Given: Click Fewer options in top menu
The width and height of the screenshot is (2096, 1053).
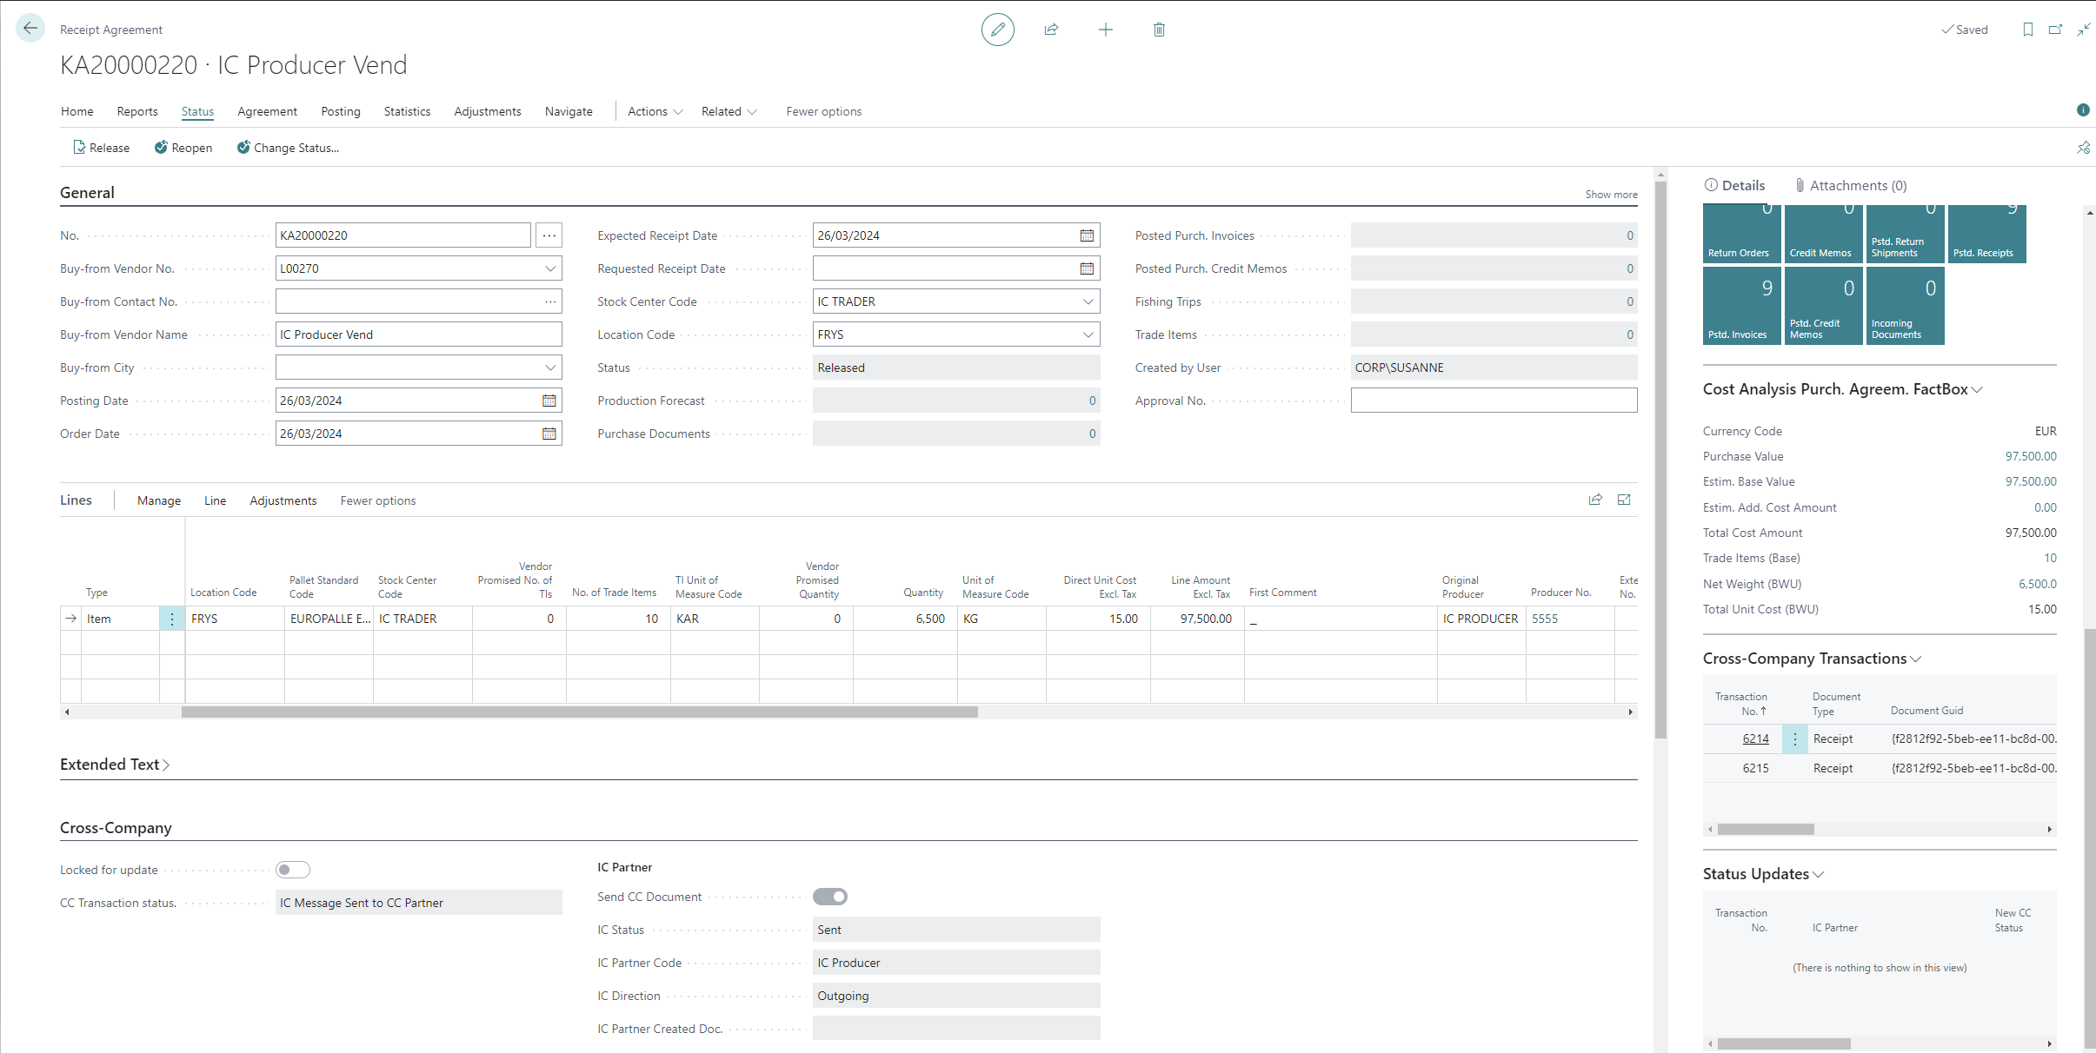Looking at the screenshot, I should [x=824, y=111].
